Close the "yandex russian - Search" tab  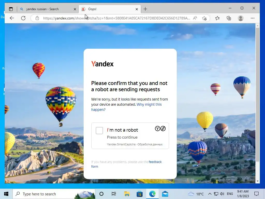tap(75, 9)
